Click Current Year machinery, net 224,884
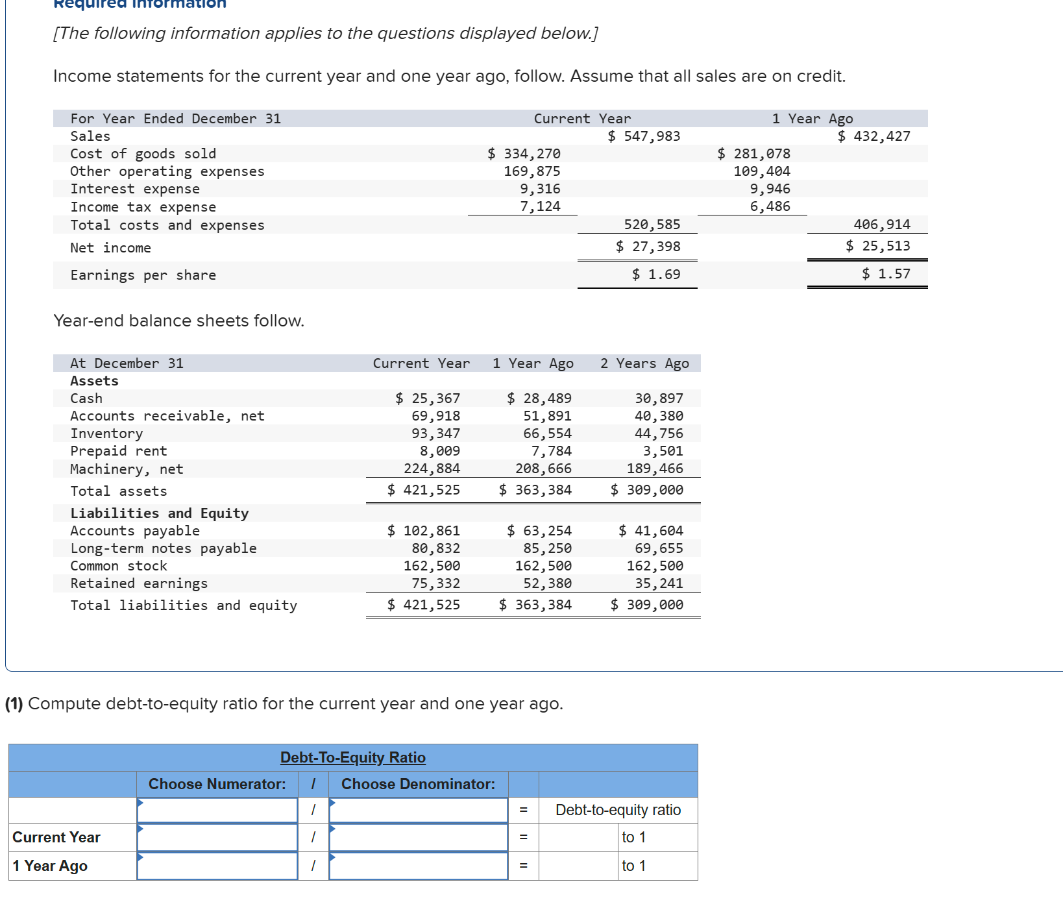The image size is (1063, 917). point(432,469)
